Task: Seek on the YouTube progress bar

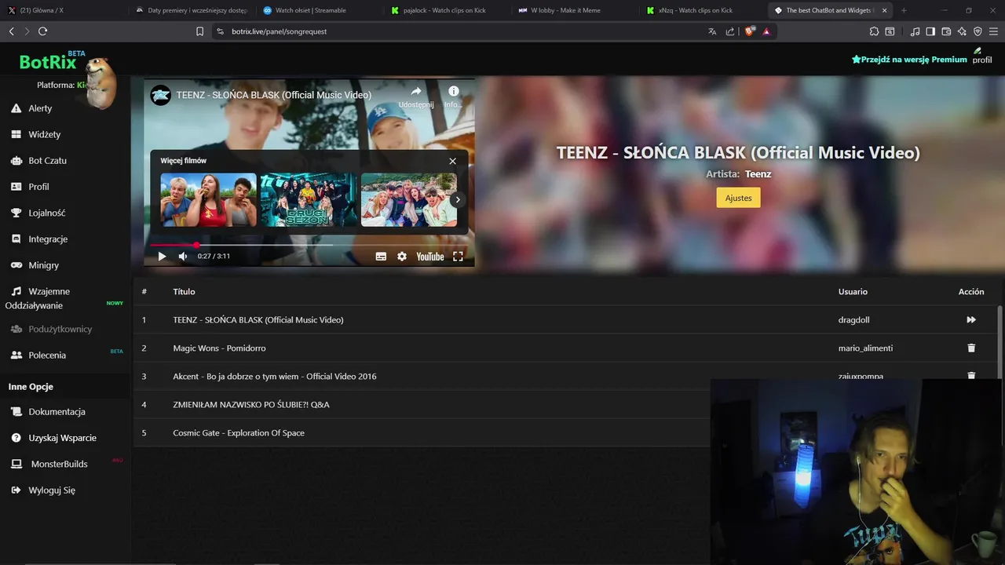Action: coord(309,245)
